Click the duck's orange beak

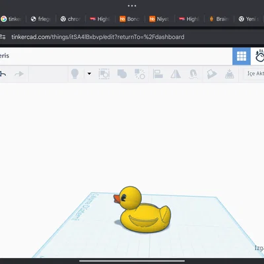tap(117, 199)
